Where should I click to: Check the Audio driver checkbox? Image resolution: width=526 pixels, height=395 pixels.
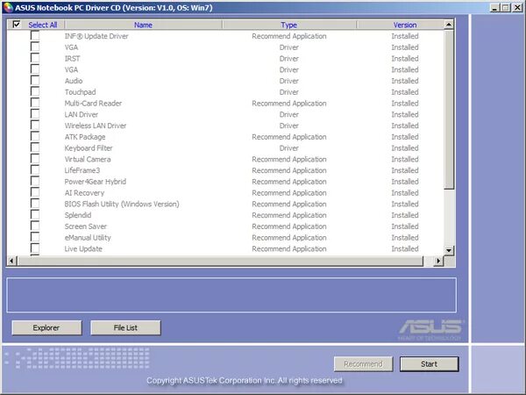tap(35, 80)
